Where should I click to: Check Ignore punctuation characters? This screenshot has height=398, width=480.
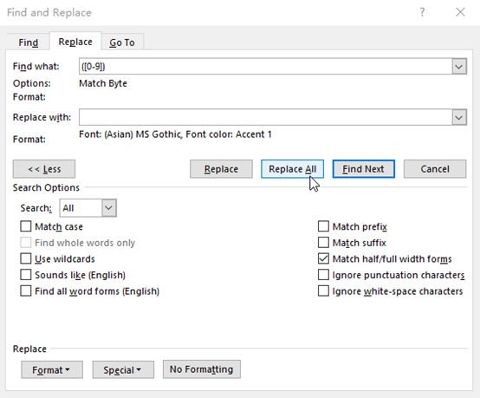[x=323, y=275]
